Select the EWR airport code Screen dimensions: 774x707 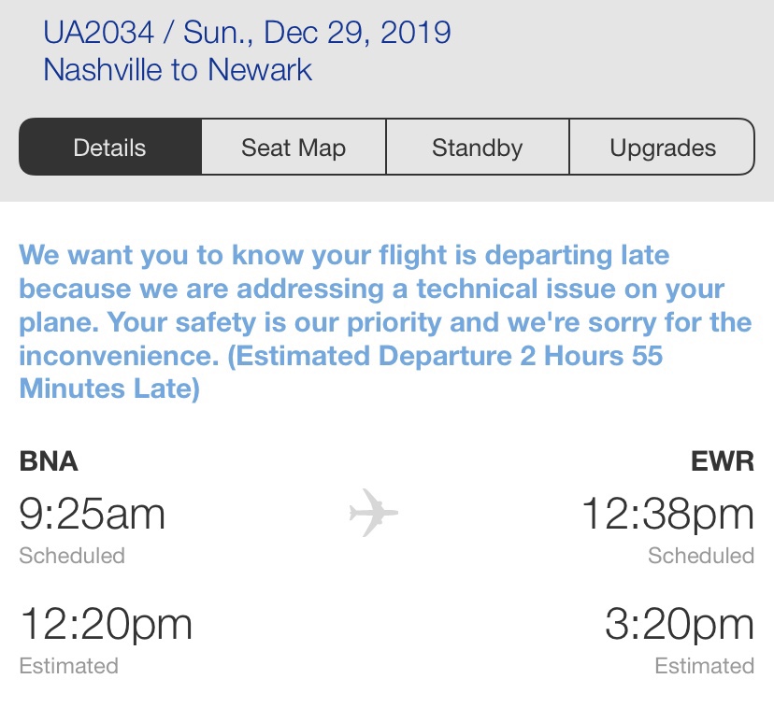point(723,461)
